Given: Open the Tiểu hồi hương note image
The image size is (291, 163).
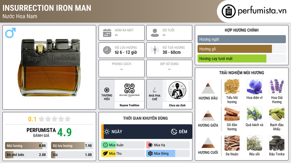Looking at the screenshot, I should tap(232, 87).
